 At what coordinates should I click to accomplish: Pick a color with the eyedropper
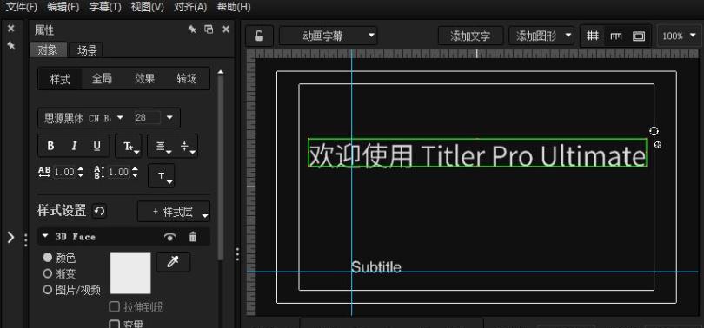(x=173, y=262)
